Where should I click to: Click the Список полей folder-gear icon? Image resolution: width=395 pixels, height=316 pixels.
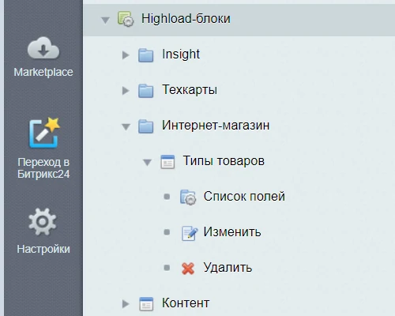pos(188,197)
